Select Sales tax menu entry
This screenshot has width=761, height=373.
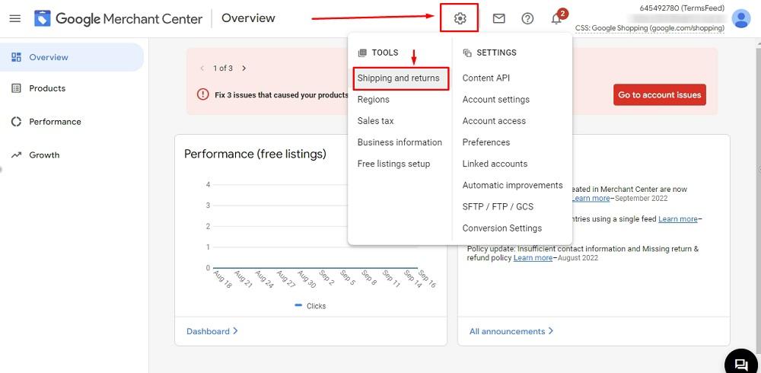point(376,121)
